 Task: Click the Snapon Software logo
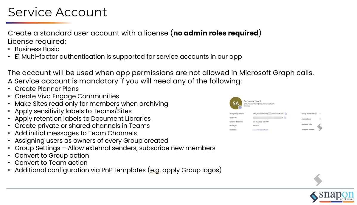coord(332,197)
